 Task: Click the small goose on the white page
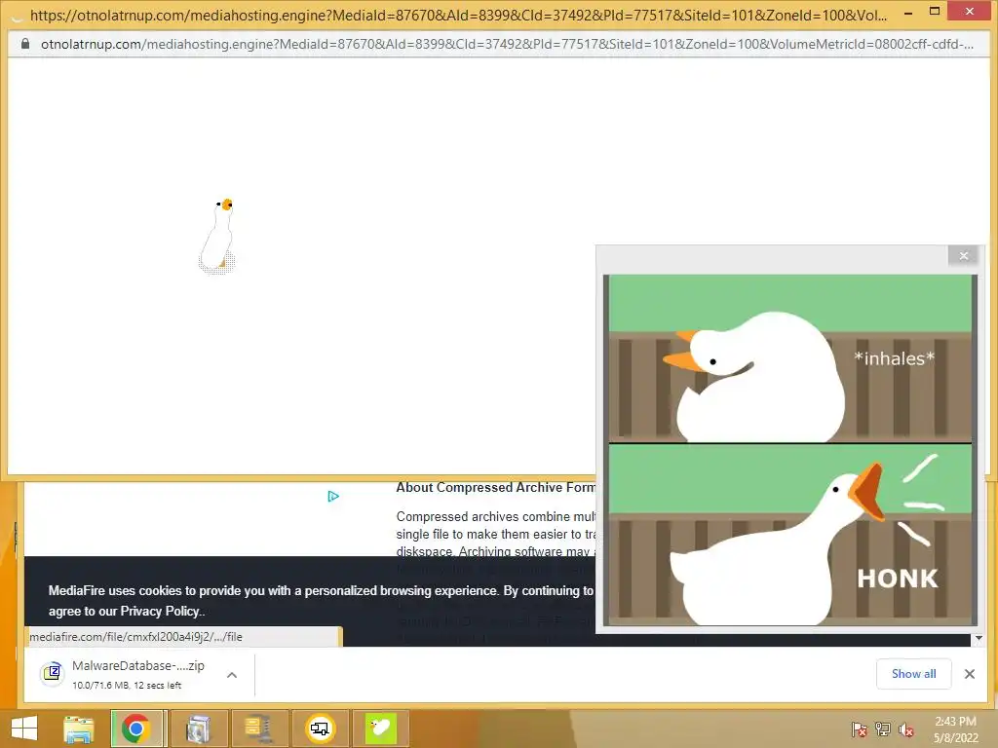click(x=217, y=236)
